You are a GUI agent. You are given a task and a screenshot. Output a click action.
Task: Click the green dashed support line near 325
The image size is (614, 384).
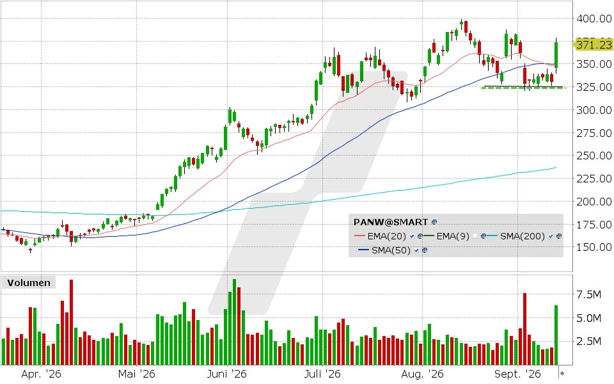(x=523, y=88)
